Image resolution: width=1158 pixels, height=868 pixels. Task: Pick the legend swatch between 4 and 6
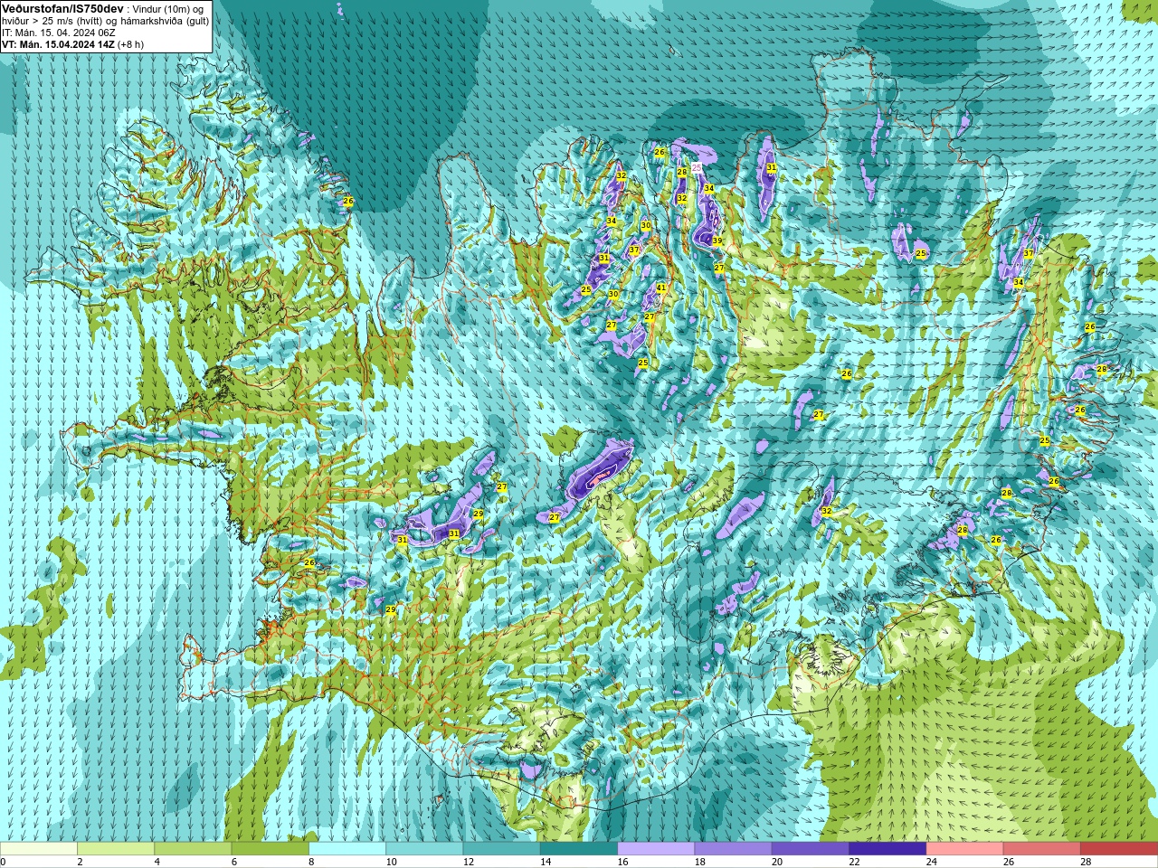pyautogui.click(x=193, y=849)
